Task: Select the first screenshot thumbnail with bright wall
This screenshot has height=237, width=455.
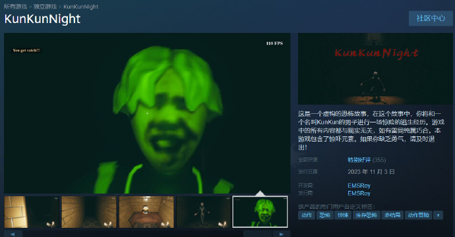Action: coord(32,212)
